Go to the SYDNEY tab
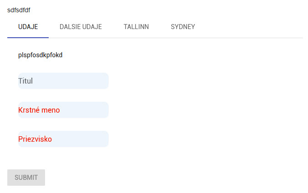 pos(183,27)
